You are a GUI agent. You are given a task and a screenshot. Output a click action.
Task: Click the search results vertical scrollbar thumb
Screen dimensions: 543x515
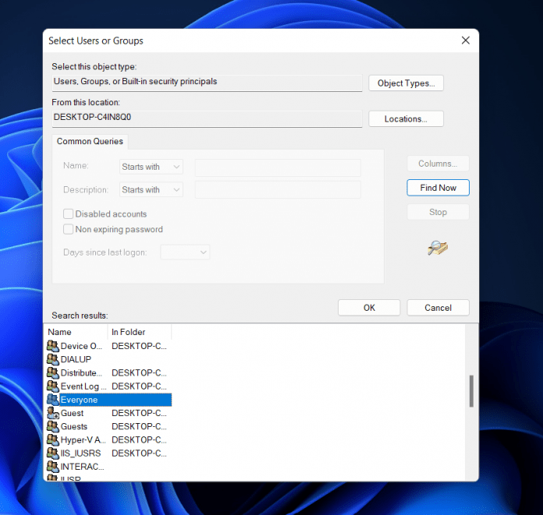[471, 391]
